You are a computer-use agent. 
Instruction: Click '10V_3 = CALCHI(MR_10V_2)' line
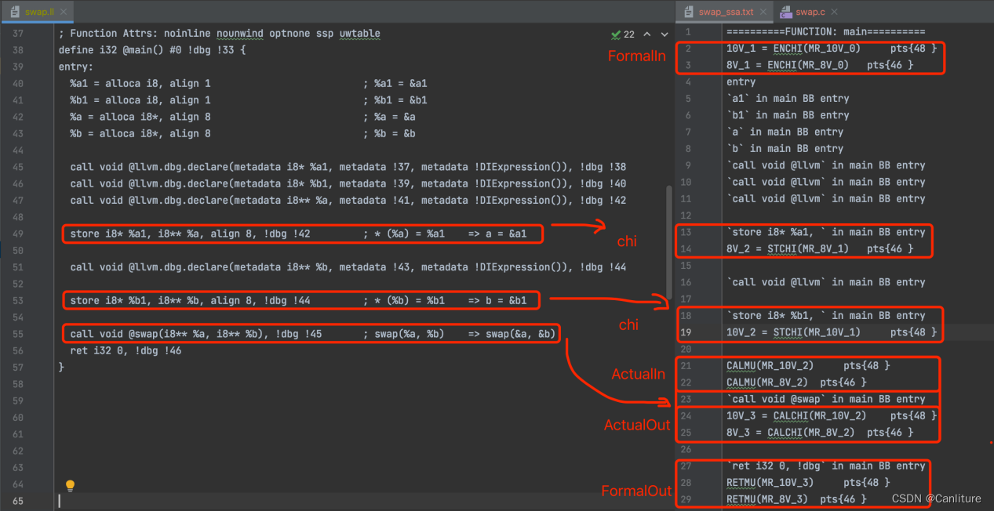[831, 415]
